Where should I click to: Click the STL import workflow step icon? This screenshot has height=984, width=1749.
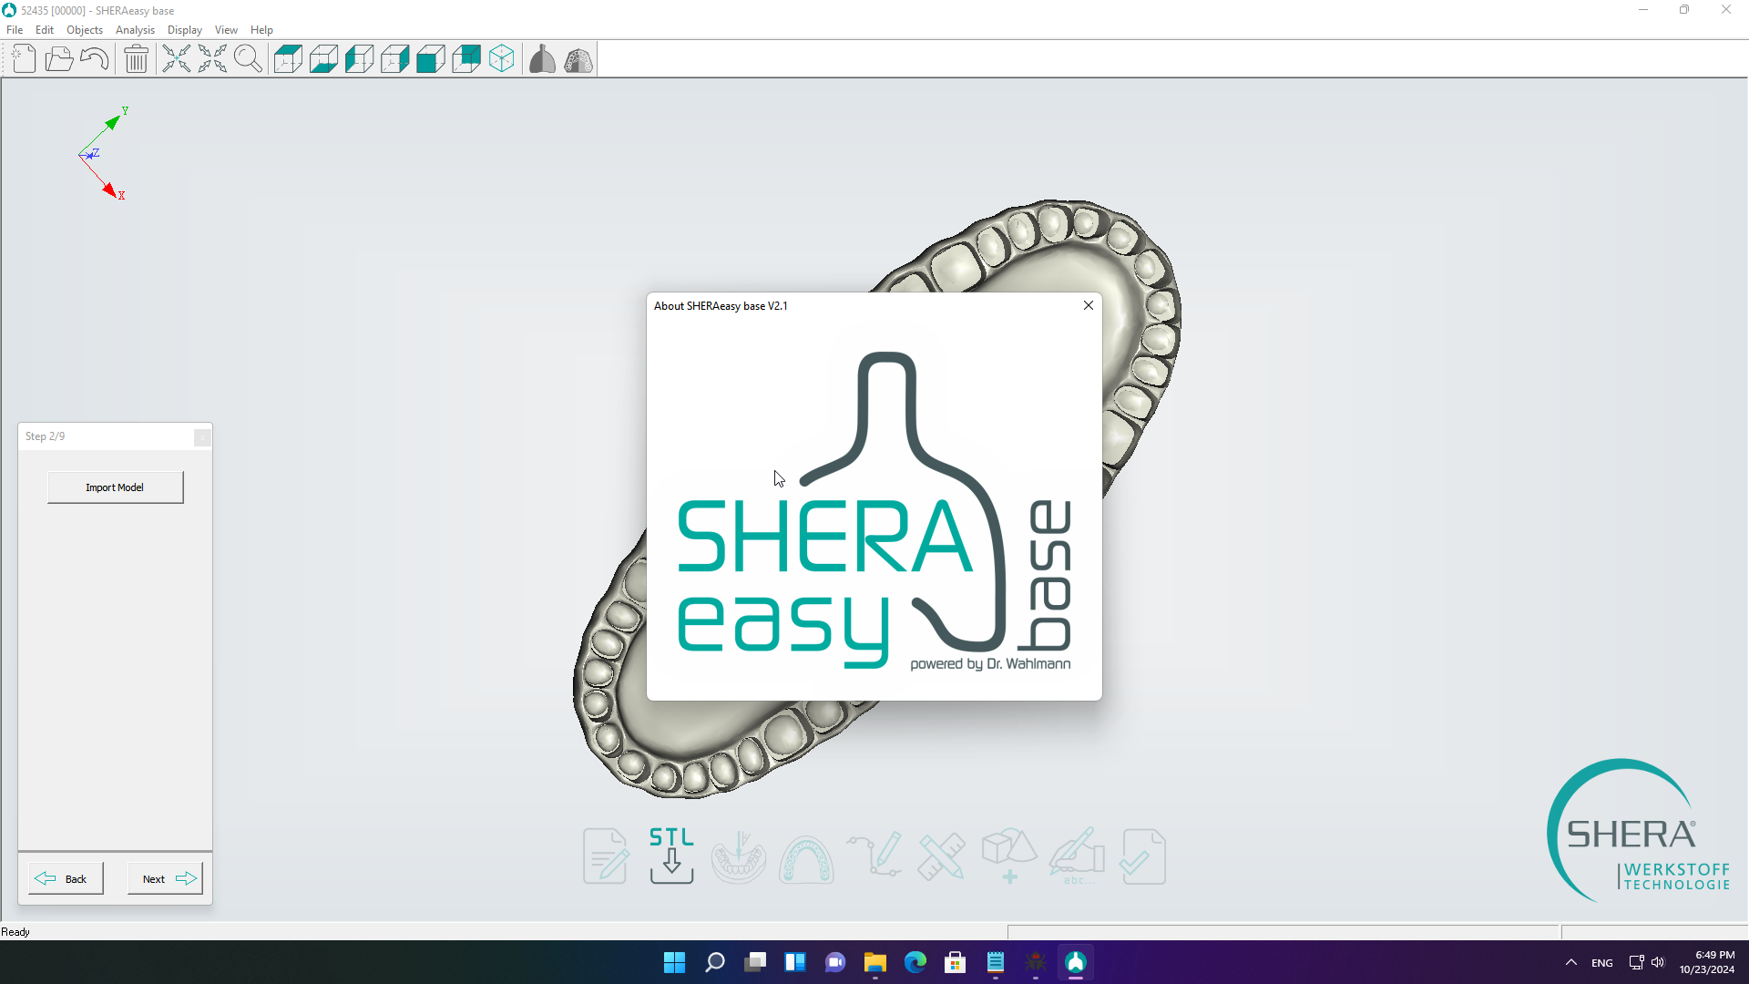[x=672, y=856]
